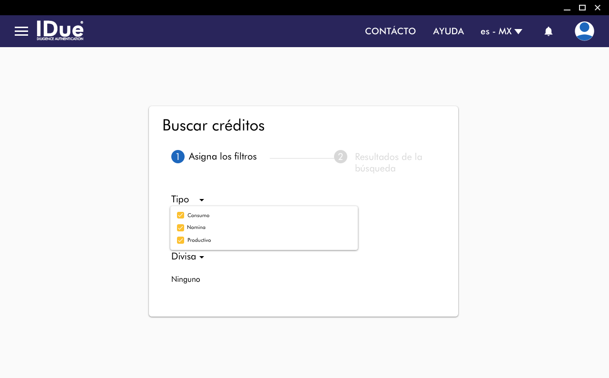Jump to "Resultados de la búsqueda" step label
Screen dimensions: 609x378
tap(388, 162)
